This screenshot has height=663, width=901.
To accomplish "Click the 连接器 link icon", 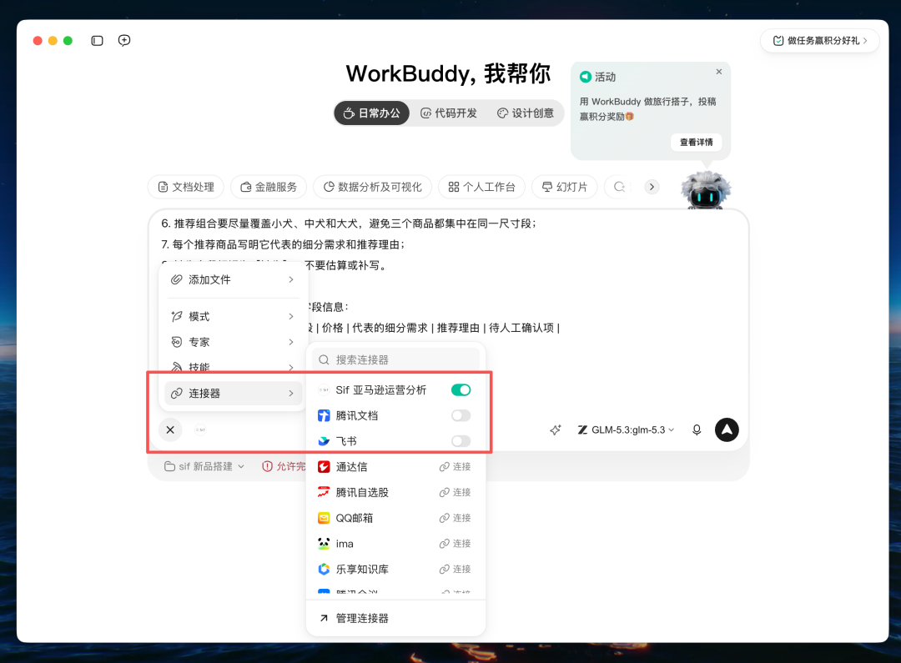I will click(x=176, y=394).
